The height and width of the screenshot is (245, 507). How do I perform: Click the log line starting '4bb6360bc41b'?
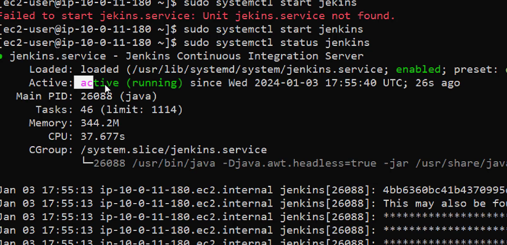445,190
